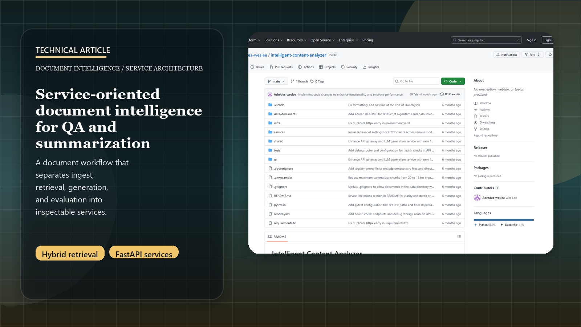Click the Fork icon on the repo header
Image resolution: width=581 pixels, height=327 pixels.
coord(526,54)
